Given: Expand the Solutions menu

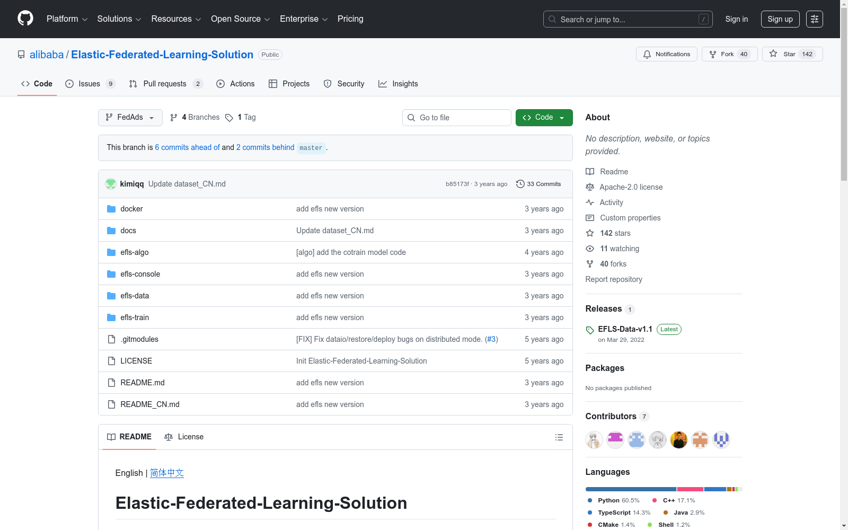Looking at the screenshot, I should tap(119, 19).
